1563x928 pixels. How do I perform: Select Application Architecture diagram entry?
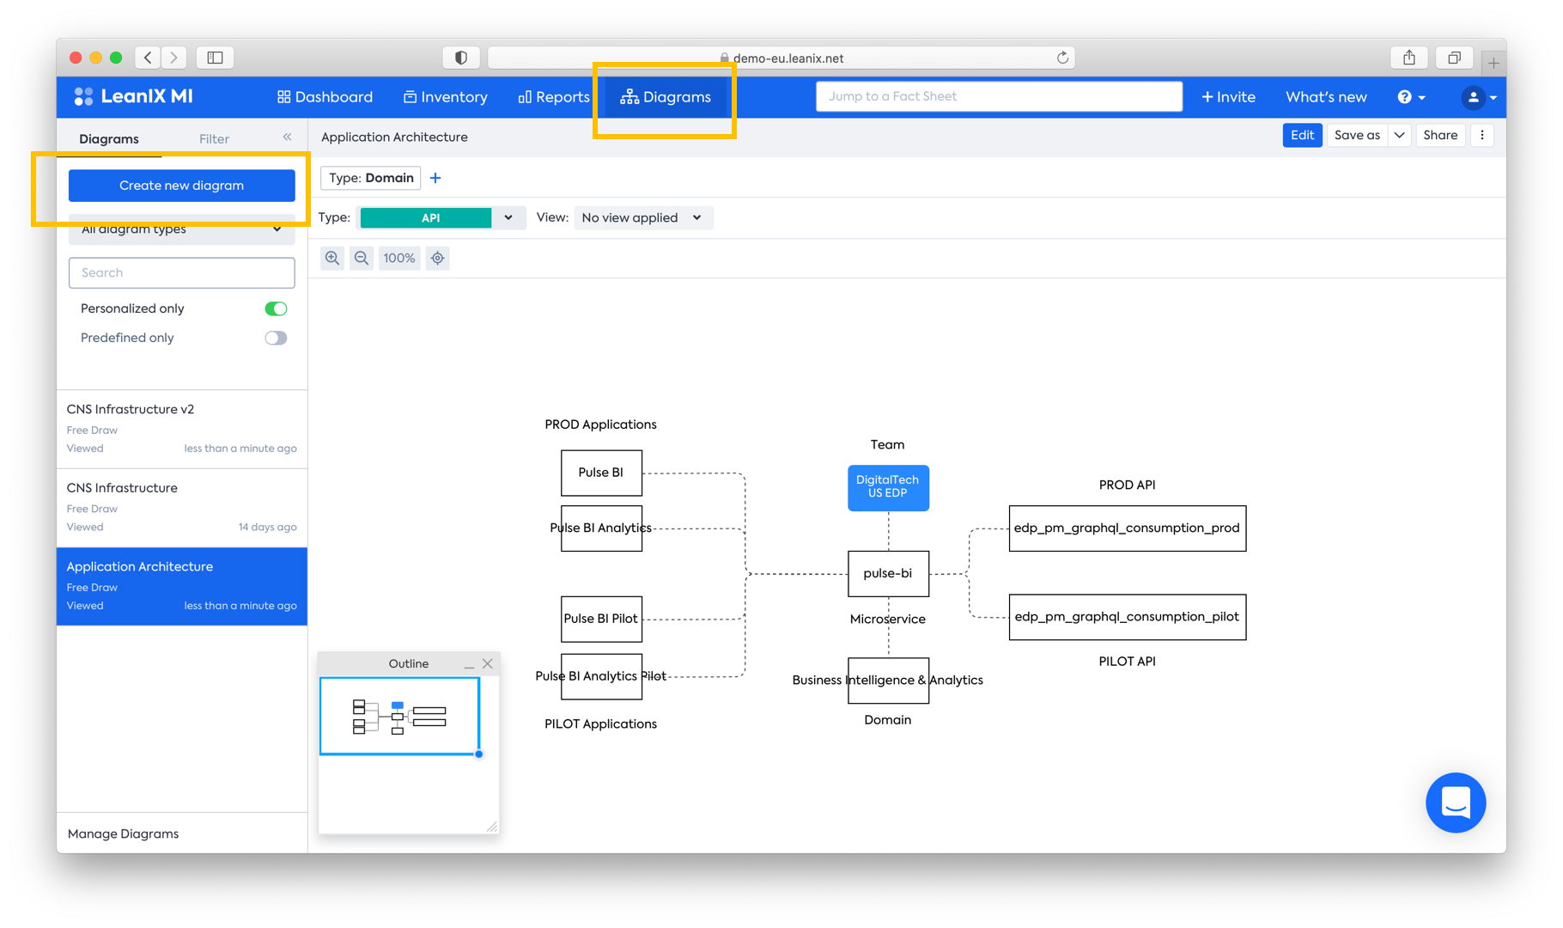pyautogui.click(x=181, y=586)
